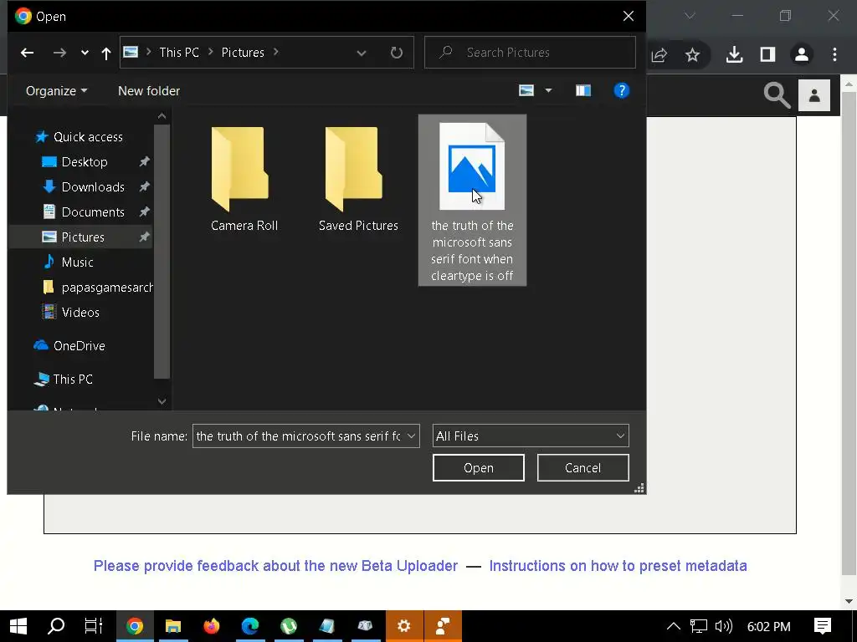Open the Chrome profile icon

click(x=802, y=54)
